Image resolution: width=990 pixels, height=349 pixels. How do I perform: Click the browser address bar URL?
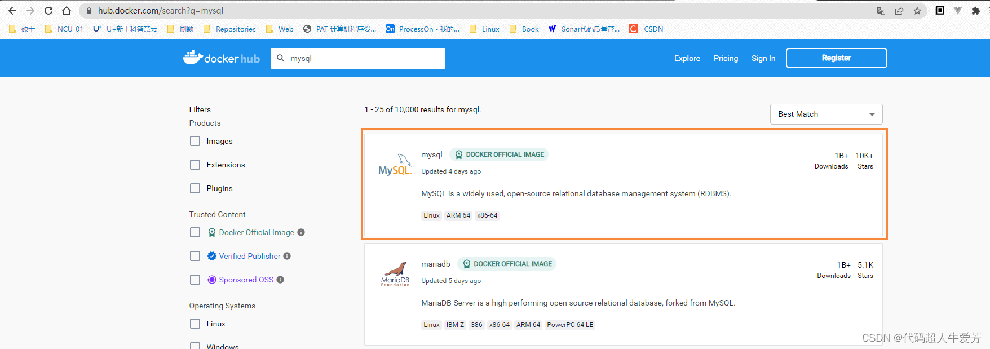[x=161, y=11]
